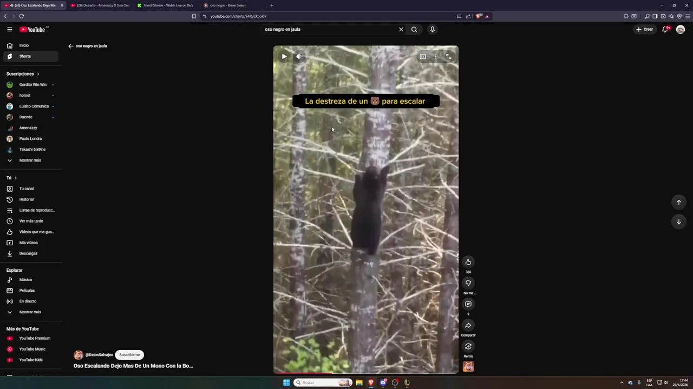The width and height of the screenshot is (693, 389).
Task: Open Descargas
Action: point(30,253)
